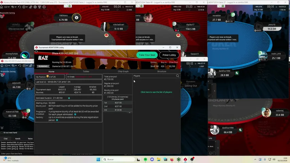
Task: Click green icon beside darkfox1990 28.9 BB
Action: [x=237, y=73]
